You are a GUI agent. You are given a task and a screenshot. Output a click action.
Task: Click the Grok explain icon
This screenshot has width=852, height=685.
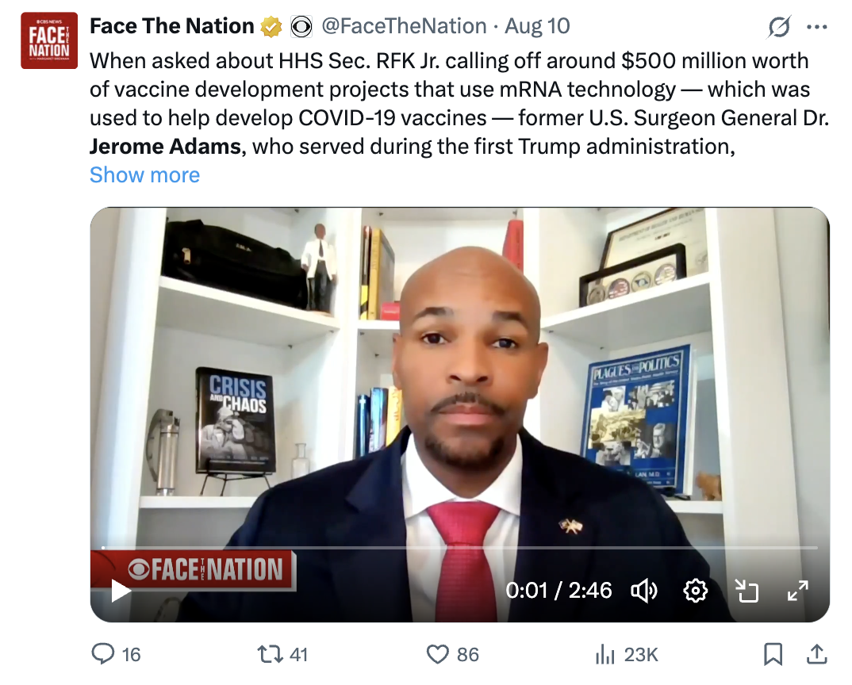(780, 27)
